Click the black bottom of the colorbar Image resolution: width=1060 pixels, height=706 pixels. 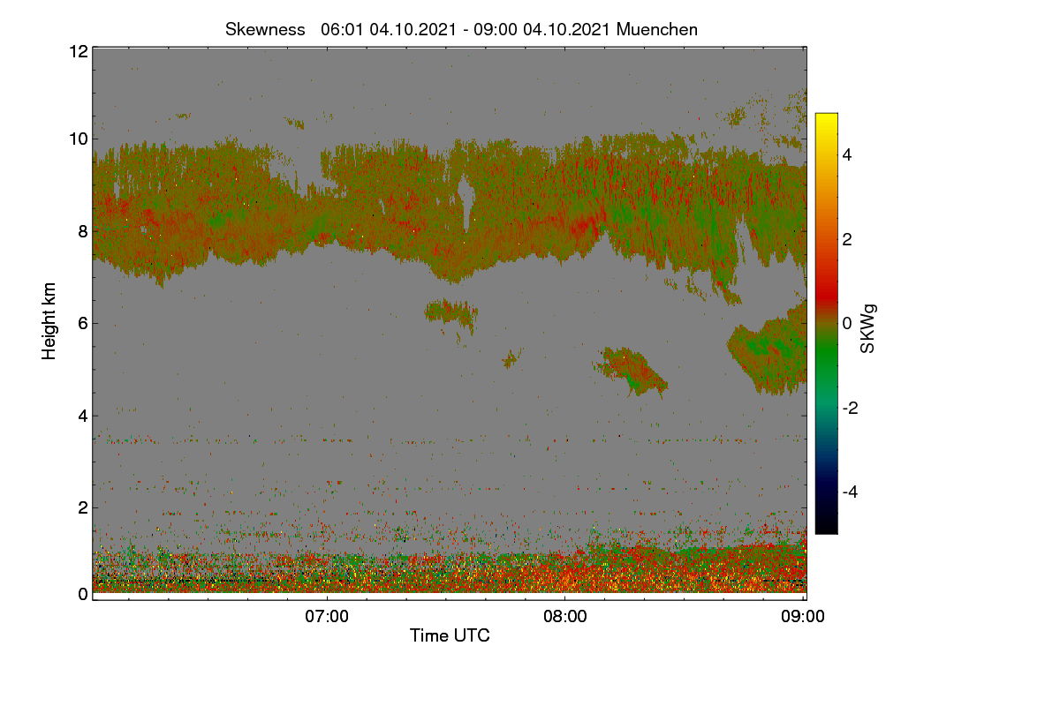coord(826,525)
